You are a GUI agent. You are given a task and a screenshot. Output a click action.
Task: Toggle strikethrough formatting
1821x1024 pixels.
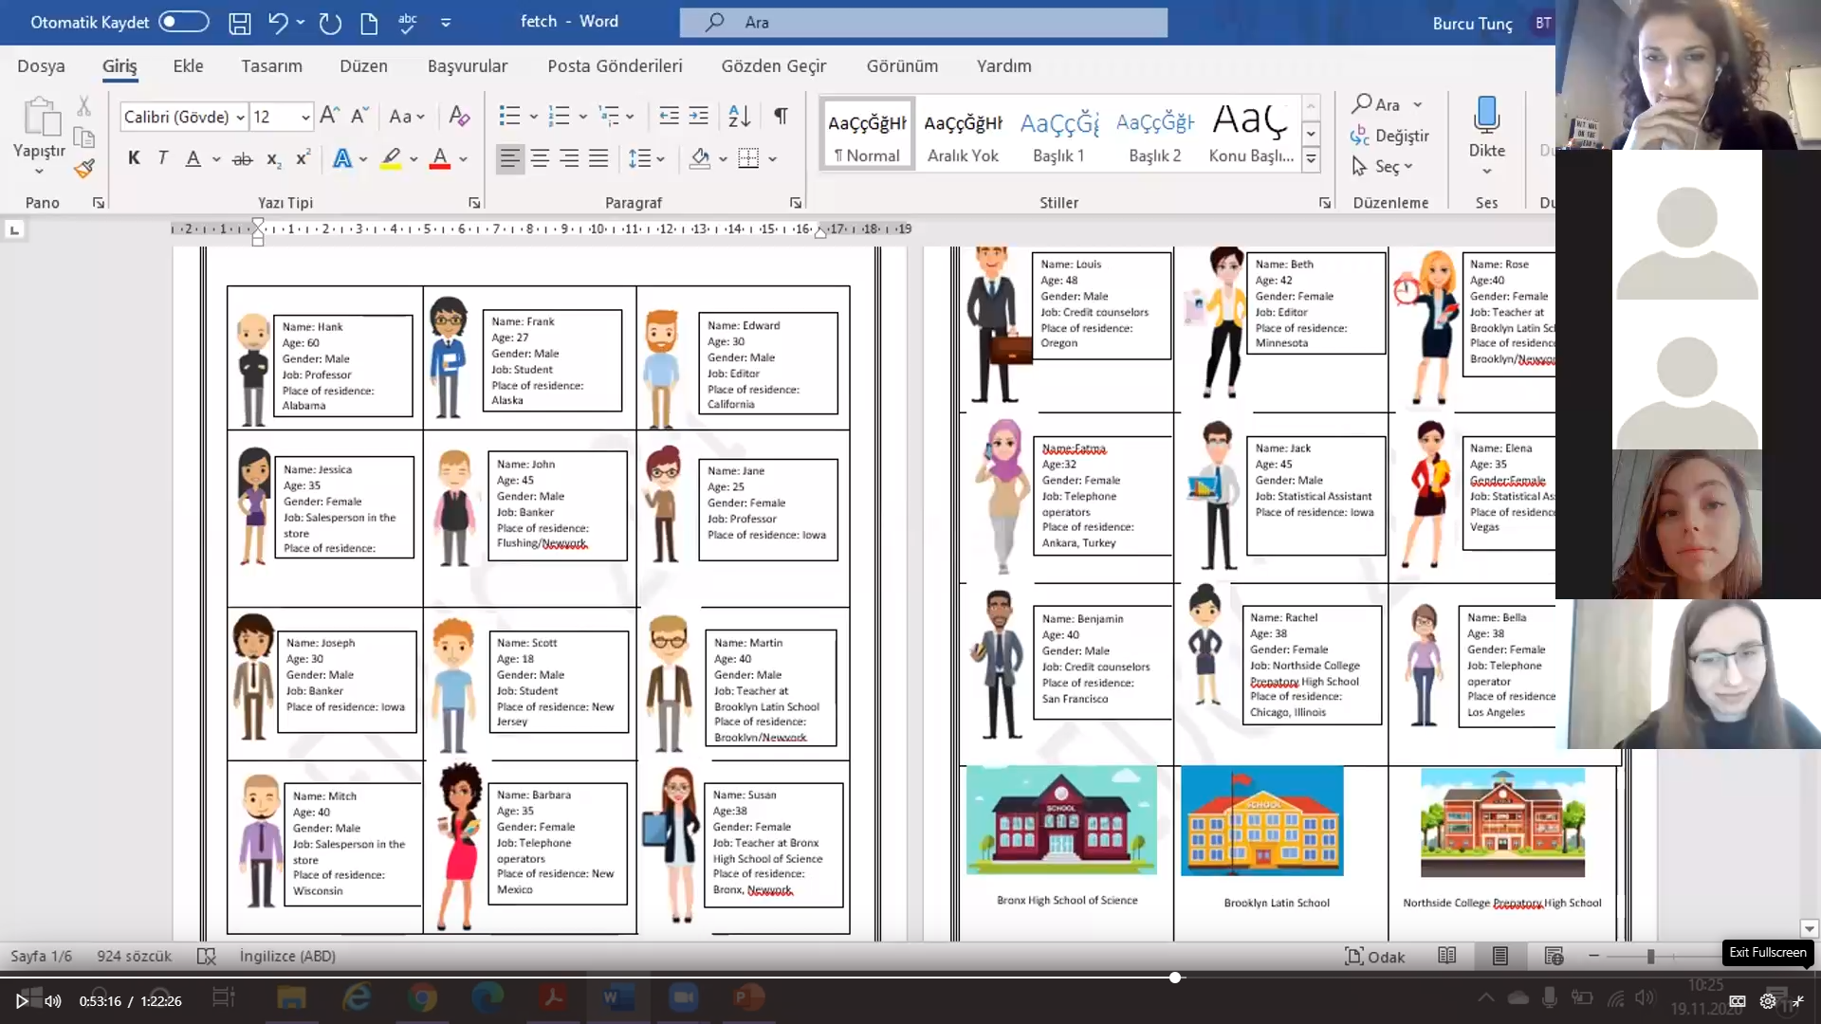[242, 158]
